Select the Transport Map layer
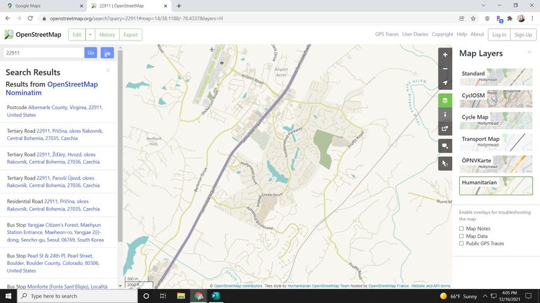This screenshot has width=540, height=303. pos(496,142)
